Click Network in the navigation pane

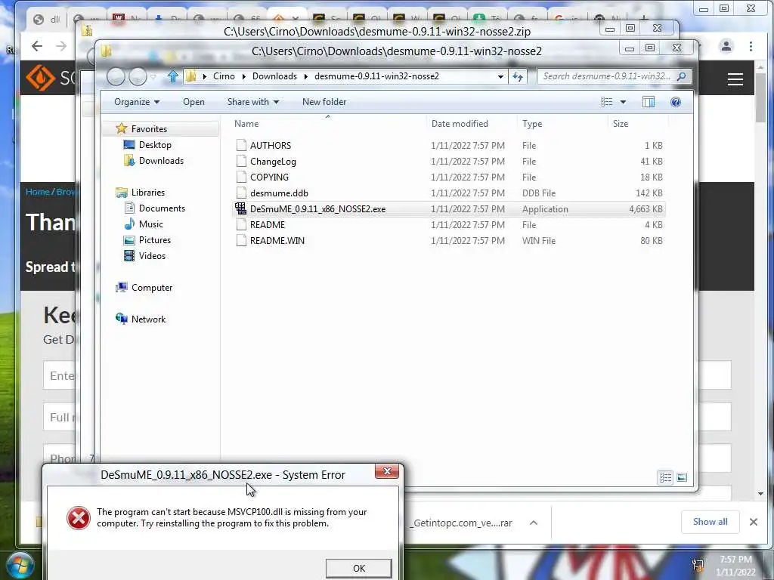tap(148, 319)
